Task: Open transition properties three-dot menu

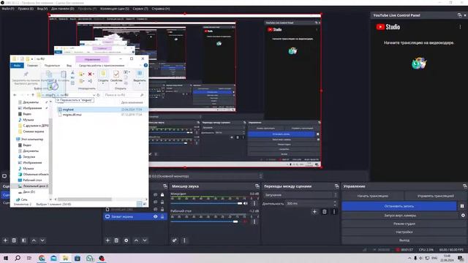Action: (334, 212)
